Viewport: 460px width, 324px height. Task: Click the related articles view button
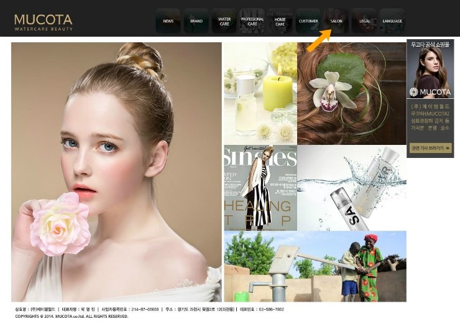click(430, 148)
